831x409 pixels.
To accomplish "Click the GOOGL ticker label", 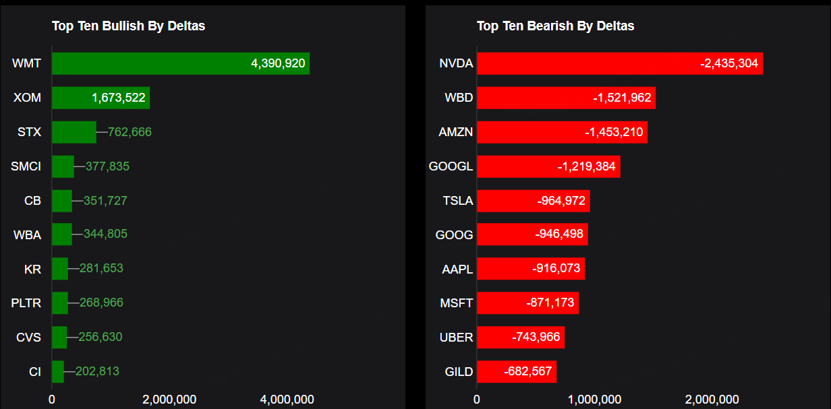I will (x=451, y=166).
